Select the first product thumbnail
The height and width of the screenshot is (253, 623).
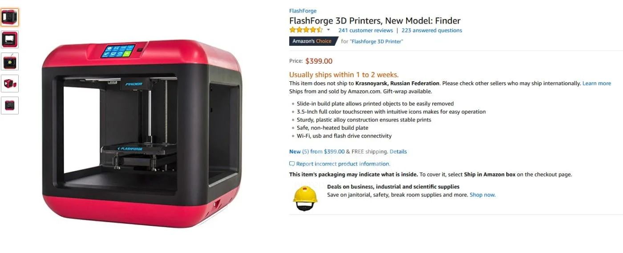[x=9, y=17]
